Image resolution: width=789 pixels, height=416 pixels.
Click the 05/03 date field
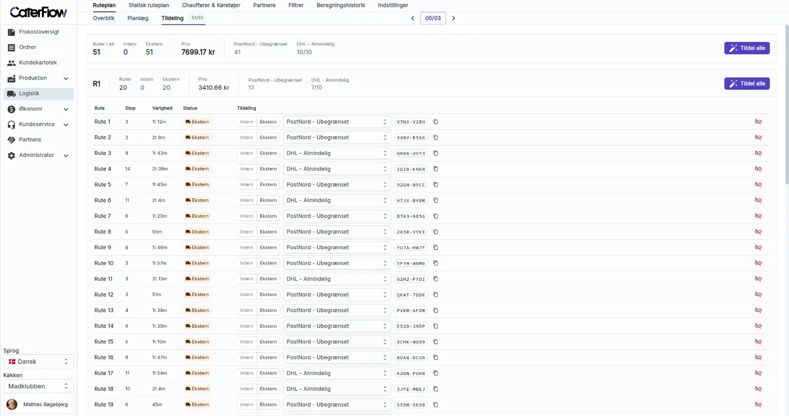(x=433, y=18)
